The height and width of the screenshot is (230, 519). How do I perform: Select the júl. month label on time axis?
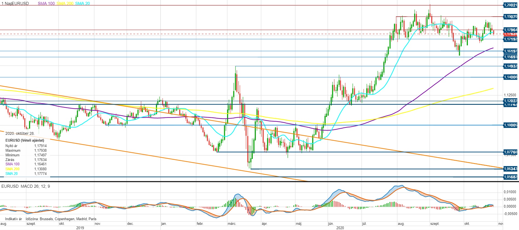tap(364, 224)
